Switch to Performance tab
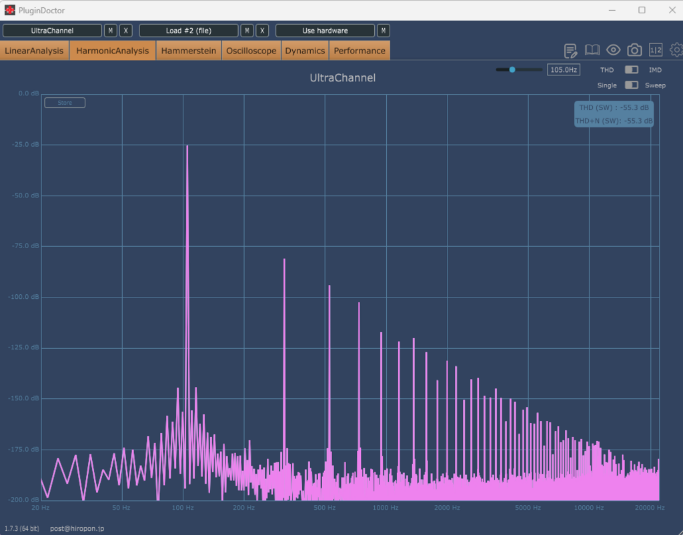The width and height of the screenshot is (683, 535). [360, 51]
